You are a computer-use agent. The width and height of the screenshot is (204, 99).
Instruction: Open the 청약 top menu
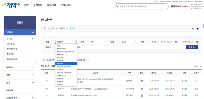26,5
